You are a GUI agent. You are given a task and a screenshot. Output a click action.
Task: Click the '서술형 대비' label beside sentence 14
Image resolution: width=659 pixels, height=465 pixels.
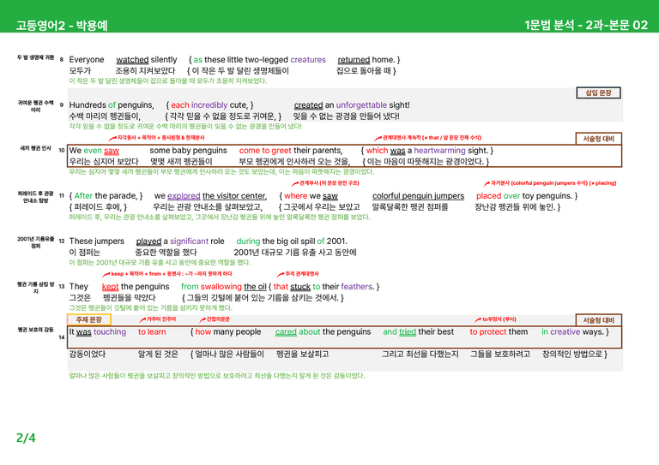tap(598, 320)
